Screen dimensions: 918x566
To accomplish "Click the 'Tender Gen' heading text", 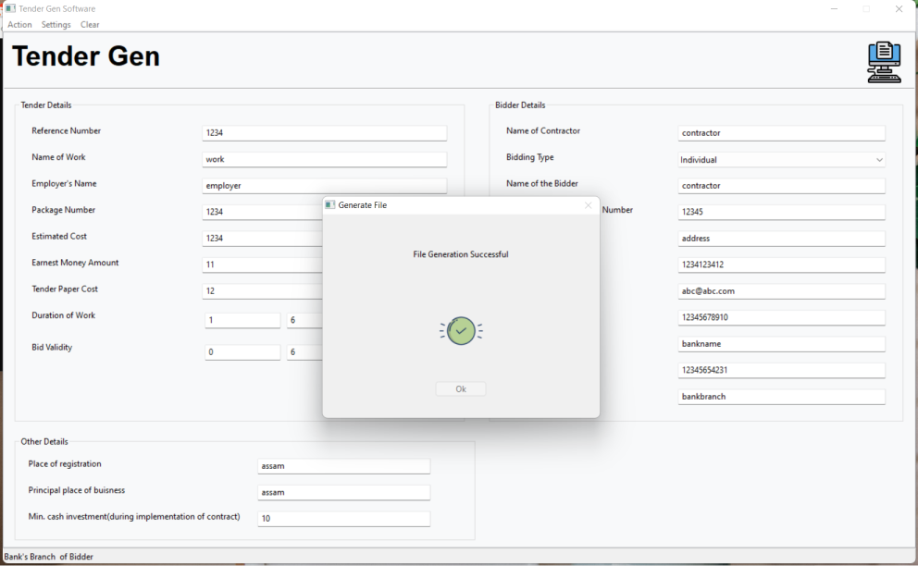I will tap(85, 56).
